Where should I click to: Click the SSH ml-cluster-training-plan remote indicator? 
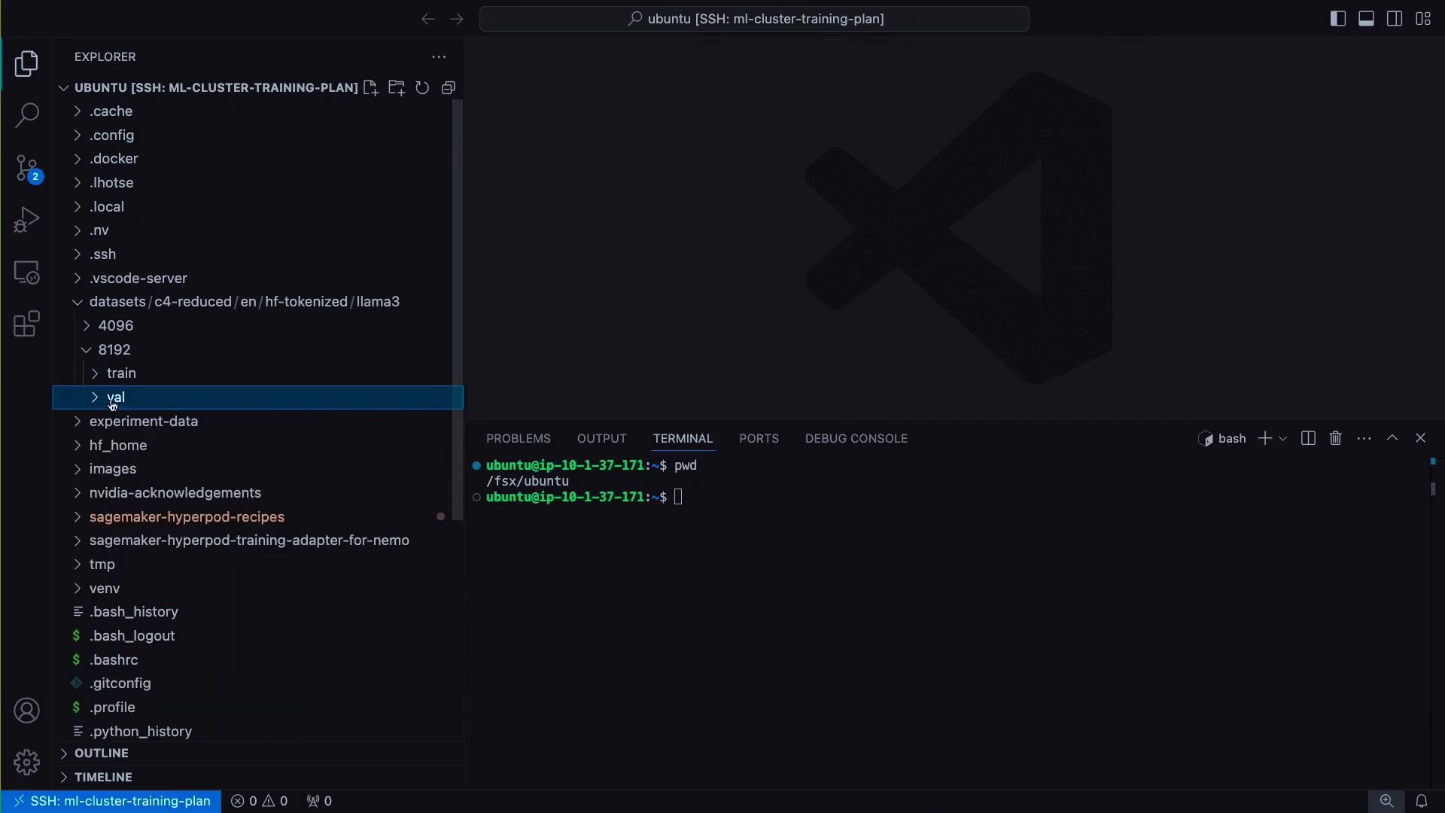[x=111, y=801]
